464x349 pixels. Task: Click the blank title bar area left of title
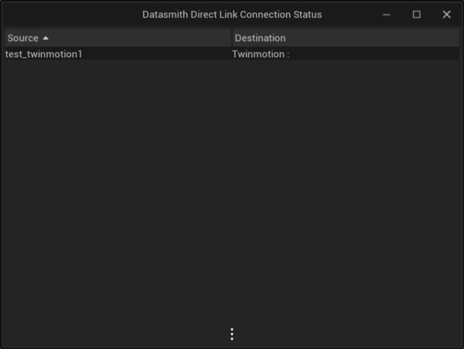click(70, 15)
